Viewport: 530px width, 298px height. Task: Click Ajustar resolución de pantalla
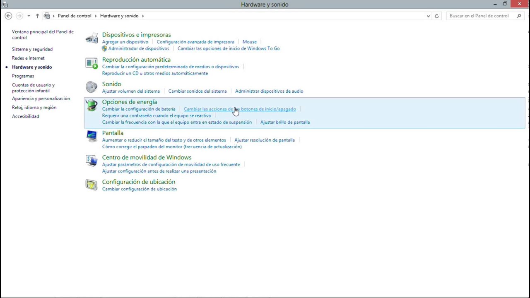[265, 140]
